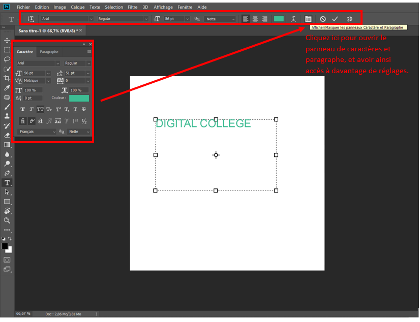The height and width of the screenshot is (322, 420).
Task: Toggle Small Caps (Tr) style
Action: 49,109
